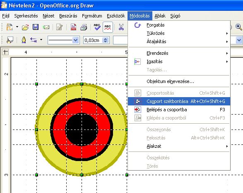This screenshot has height=193, width=243.
Task: Click the Edit file pencil icon
Action: point(60,27)
